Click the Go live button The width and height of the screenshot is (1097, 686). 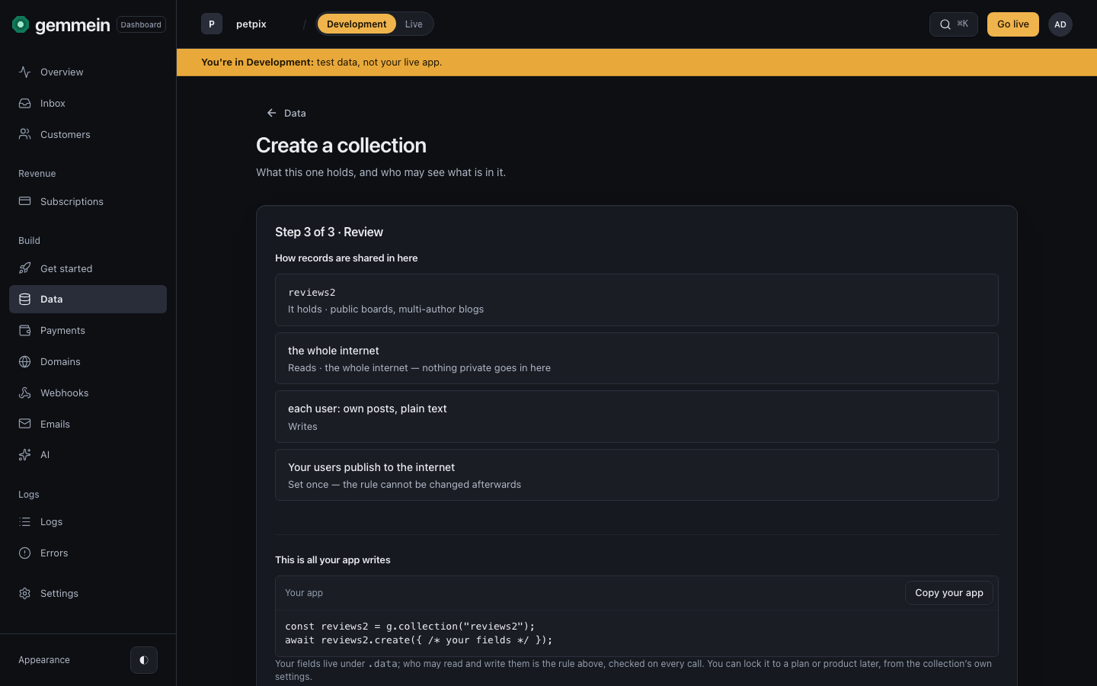[x=1013, y=24]
